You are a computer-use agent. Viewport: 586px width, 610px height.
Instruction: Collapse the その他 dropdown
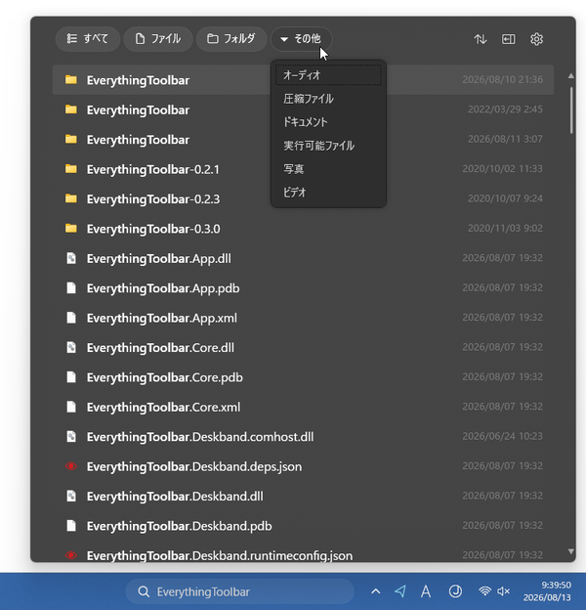[x=301, y=39]
